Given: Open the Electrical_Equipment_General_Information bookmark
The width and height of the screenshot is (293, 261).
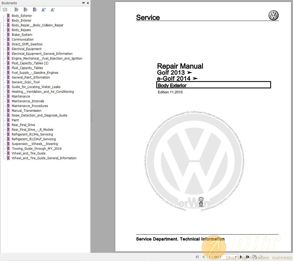Looking at the screenshot, I should [x=42, y=54].
